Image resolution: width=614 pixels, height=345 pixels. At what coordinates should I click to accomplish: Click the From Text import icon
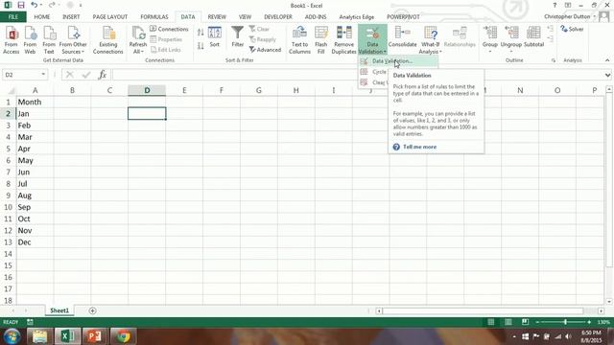pos(49,40)
